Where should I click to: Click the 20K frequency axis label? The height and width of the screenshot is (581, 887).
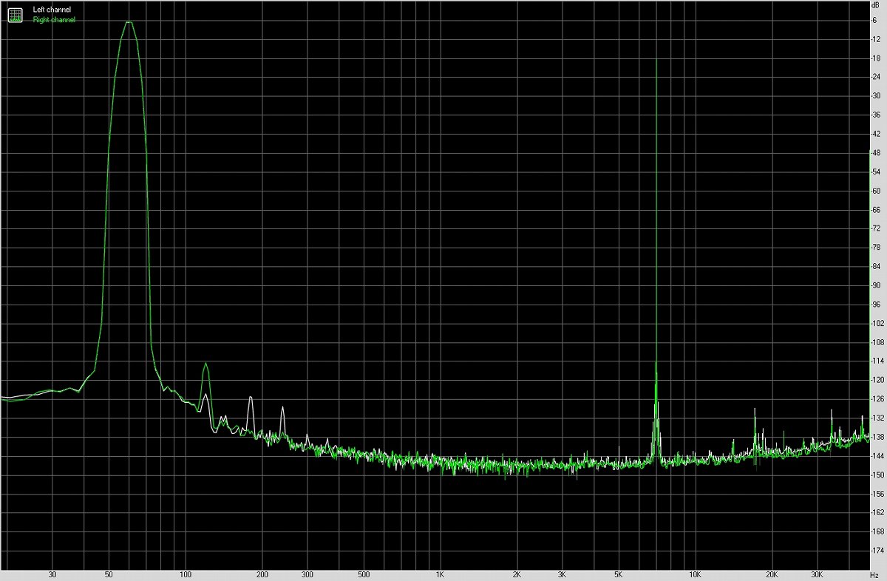[x=772, y=574]
